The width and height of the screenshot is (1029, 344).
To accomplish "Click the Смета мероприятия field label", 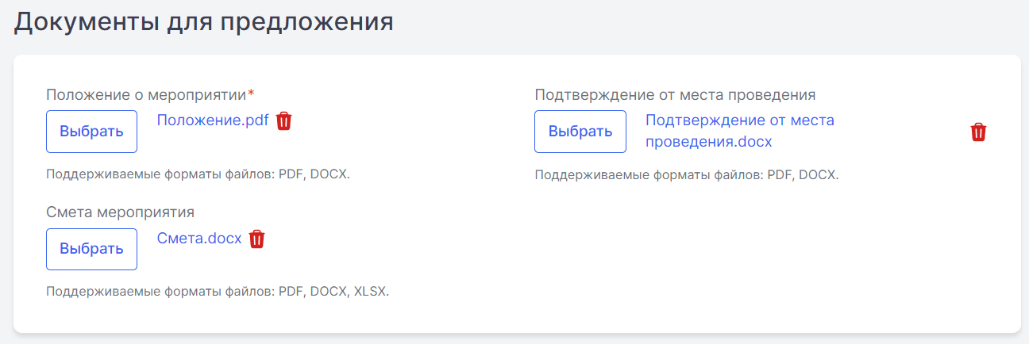I will (121, 212).
